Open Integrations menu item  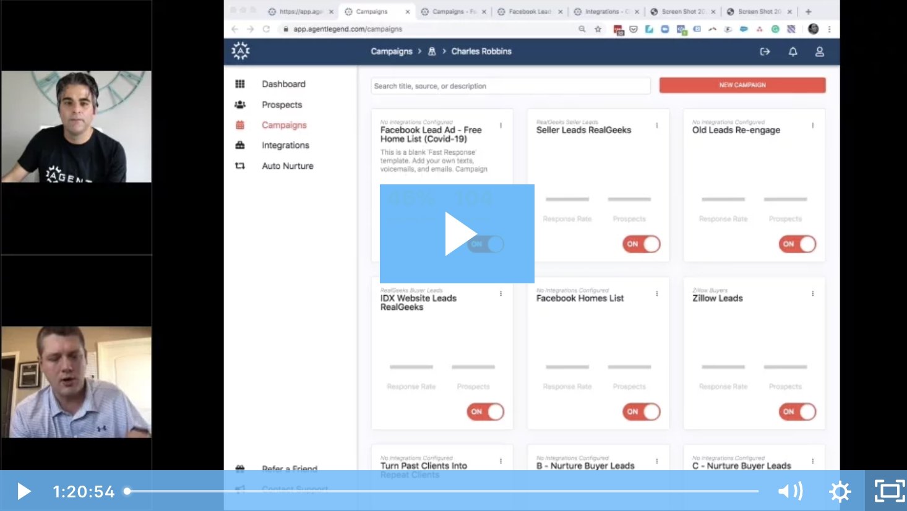pos(285,145)
